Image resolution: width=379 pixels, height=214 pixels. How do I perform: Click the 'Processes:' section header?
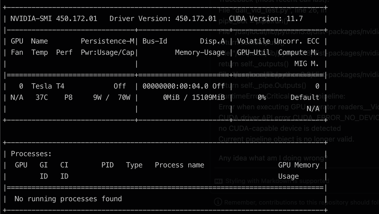tap(31, 154)
